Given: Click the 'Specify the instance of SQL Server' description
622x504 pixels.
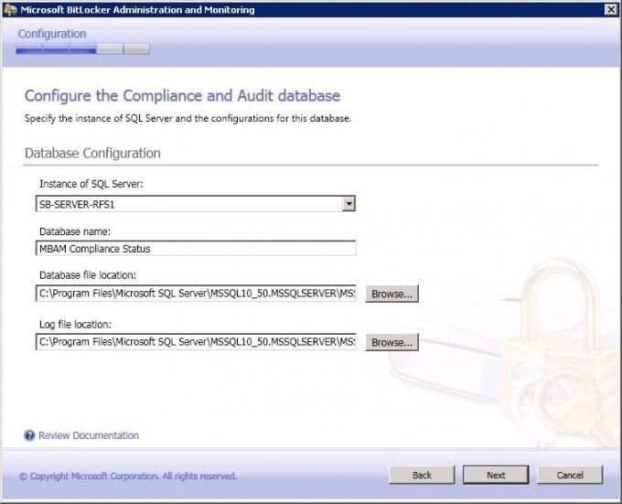Looking at the screenshot, I should pos(188,119).
